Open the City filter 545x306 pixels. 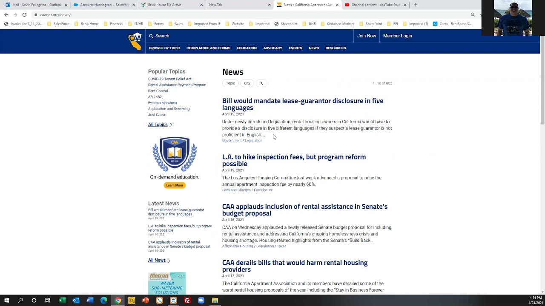[247, 83]
